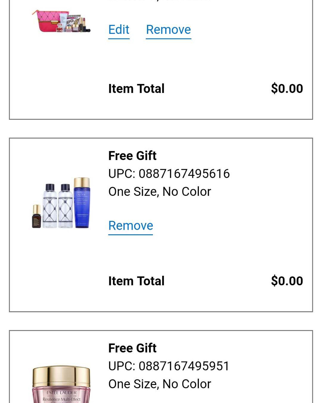The image size is (322, 403).
Task: Click One Size, No Color under UPC 0887167495951
Action: tap(159, 384)
